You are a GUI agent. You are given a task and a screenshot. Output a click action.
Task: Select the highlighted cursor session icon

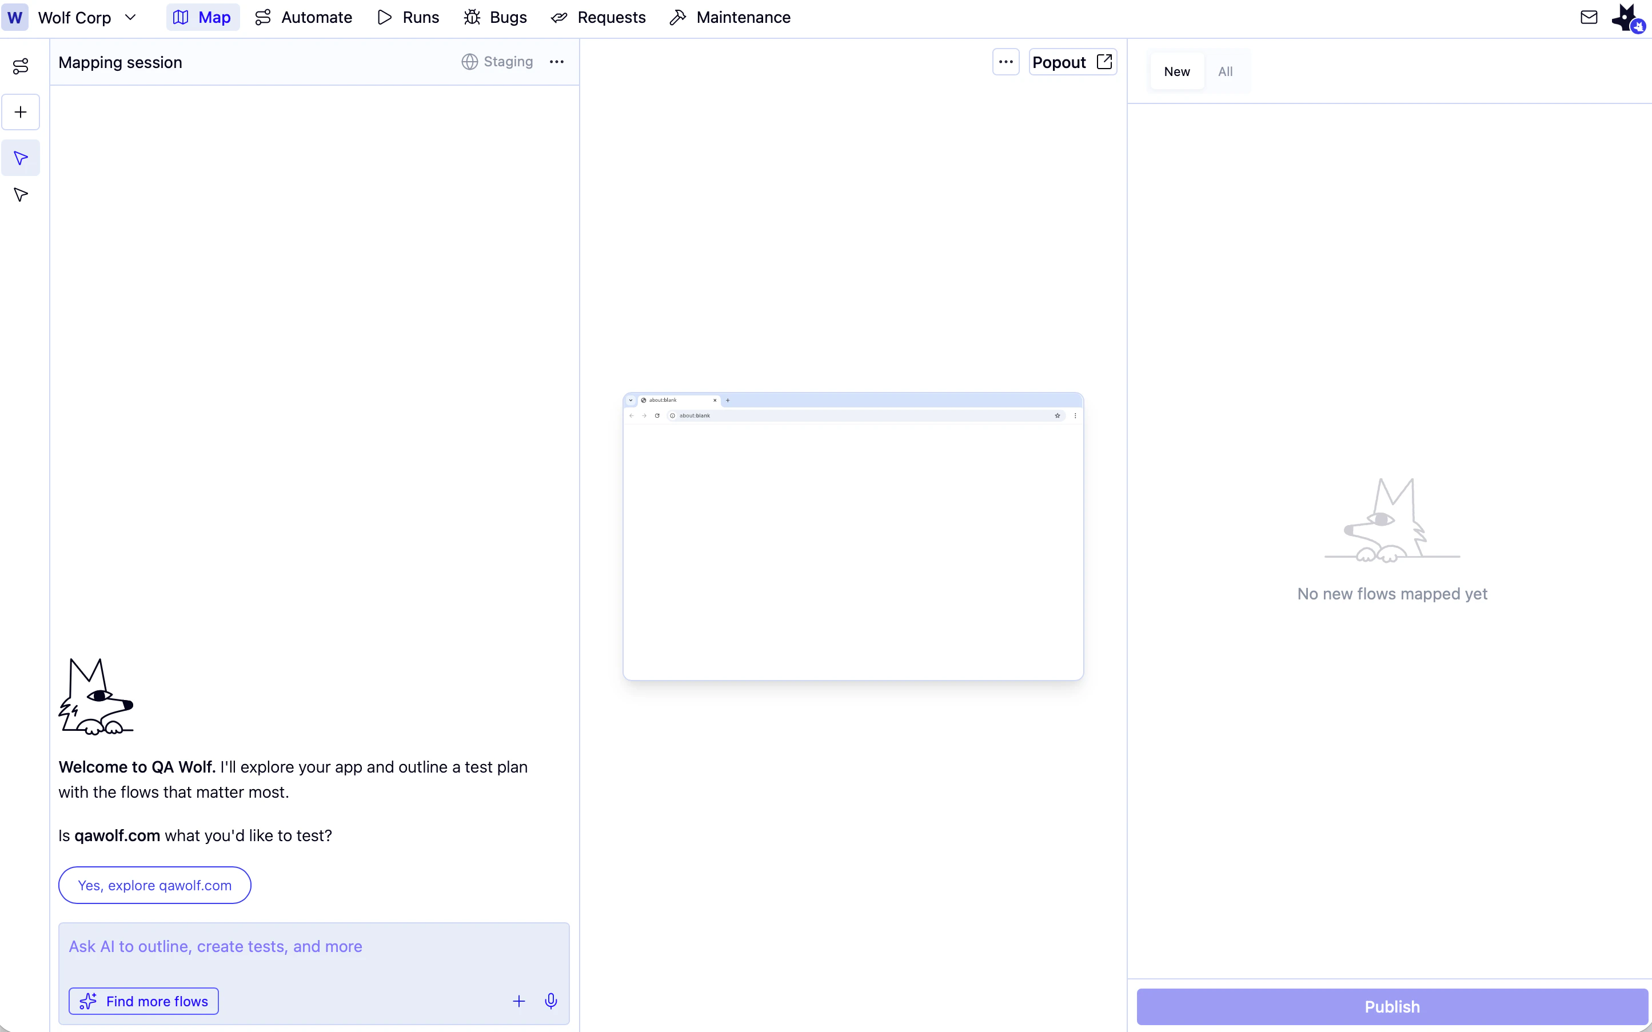[x=21, y=158]
